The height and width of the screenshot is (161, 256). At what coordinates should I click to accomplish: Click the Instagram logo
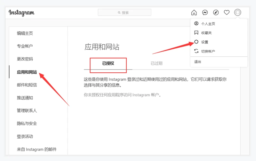21,13
